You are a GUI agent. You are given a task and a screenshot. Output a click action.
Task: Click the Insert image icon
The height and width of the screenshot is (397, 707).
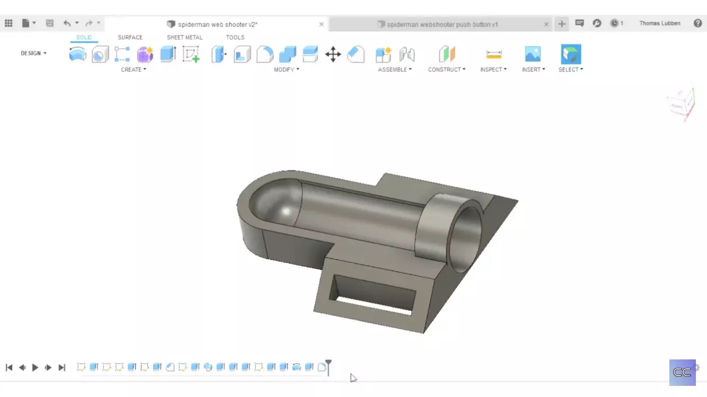pos(533,54)
